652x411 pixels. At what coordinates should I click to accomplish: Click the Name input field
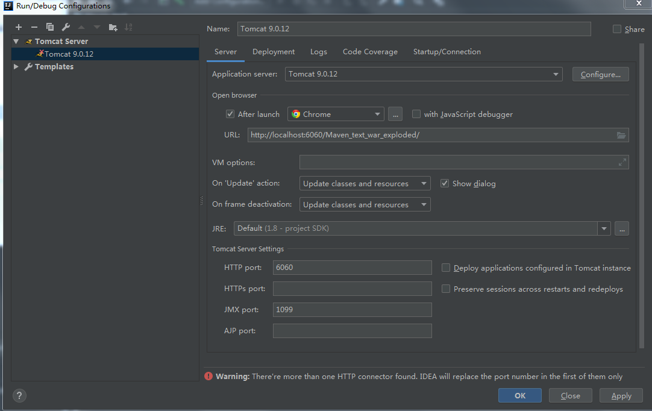point(414,29)
